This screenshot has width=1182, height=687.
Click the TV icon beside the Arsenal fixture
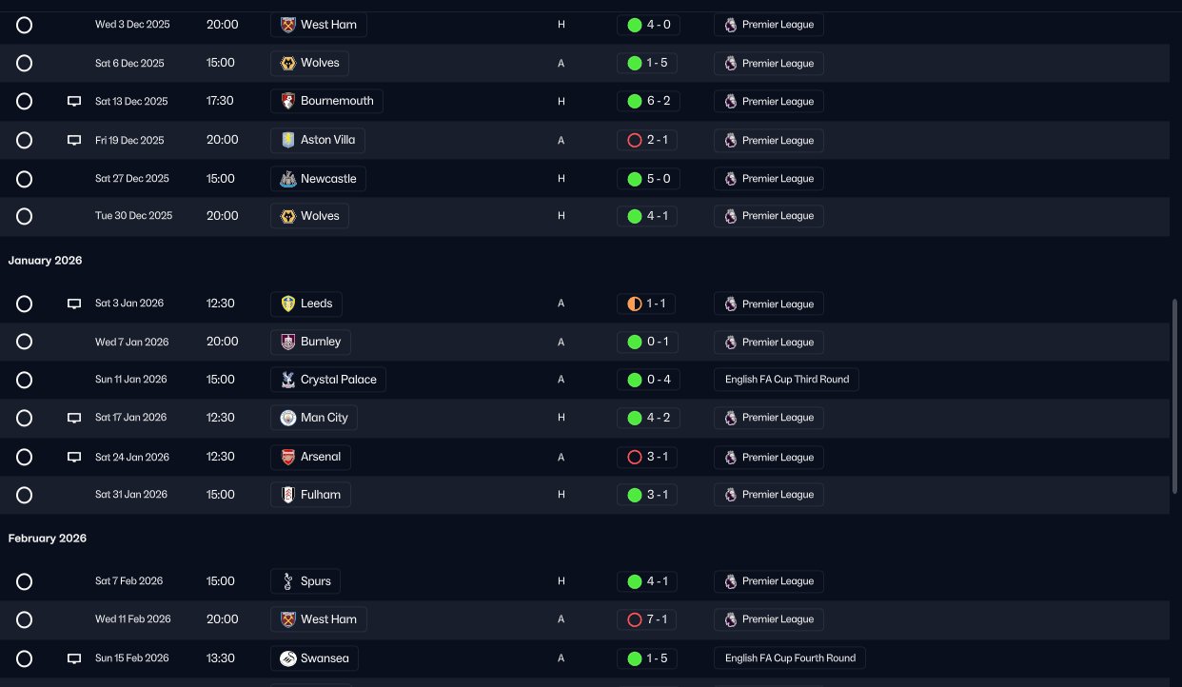pos(74,458)
